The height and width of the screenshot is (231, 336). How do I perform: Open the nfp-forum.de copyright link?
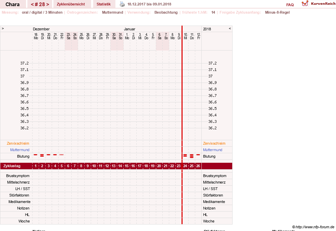(313, 227)
